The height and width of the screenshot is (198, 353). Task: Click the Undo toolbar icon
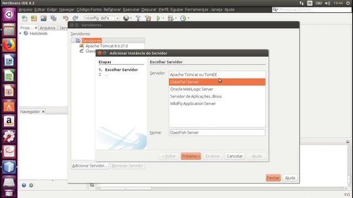click(66, 18)
